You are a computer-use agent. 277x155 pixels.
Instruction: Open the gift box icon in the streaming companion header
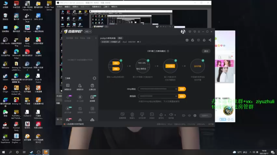point(187,40)
